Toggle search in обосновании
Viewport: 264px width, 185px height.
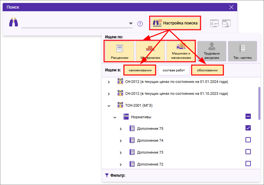click(207, 70)
